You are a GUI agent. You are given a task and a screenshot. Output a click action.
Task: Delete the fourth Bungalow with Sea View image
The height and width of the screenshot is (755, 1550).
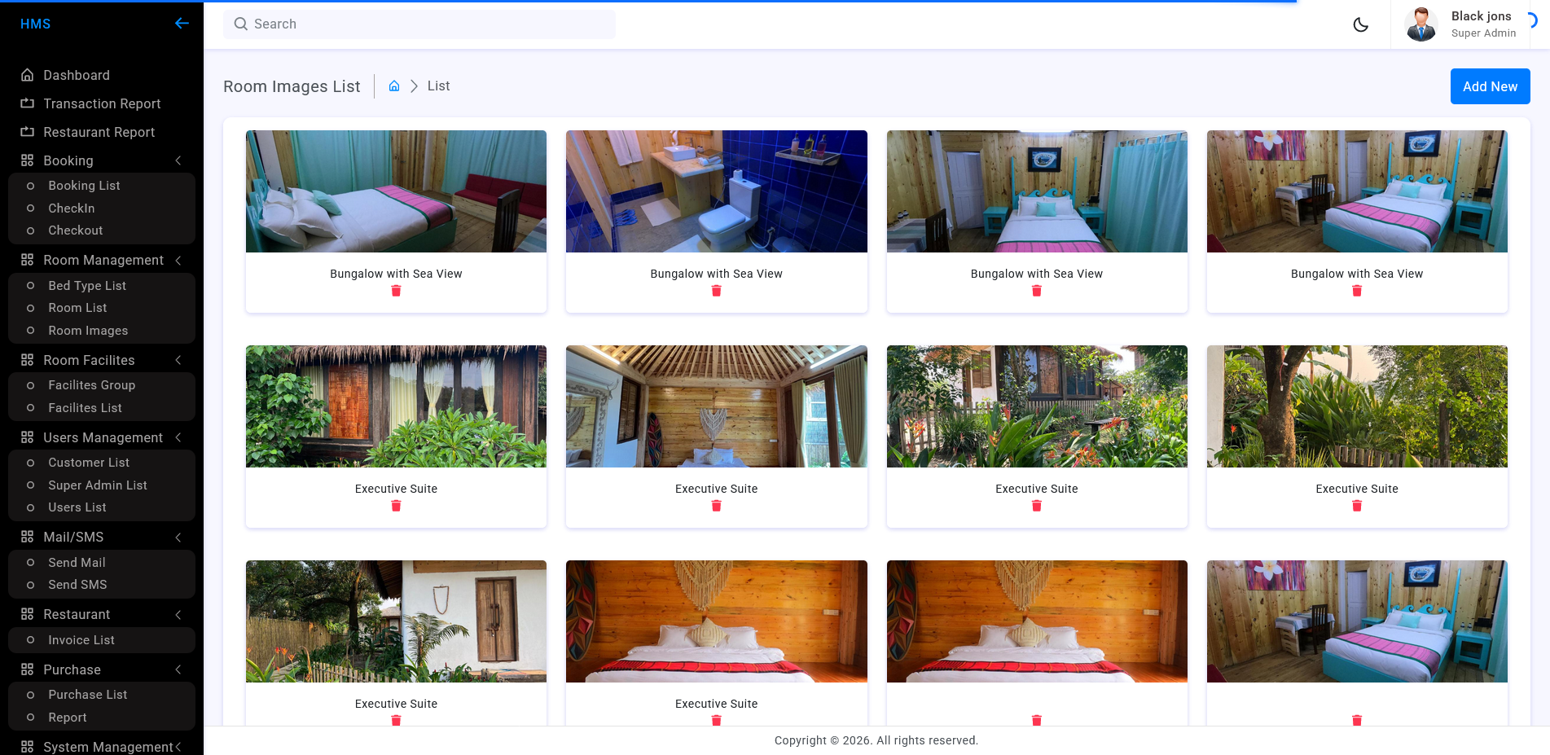pos(1357,291)
